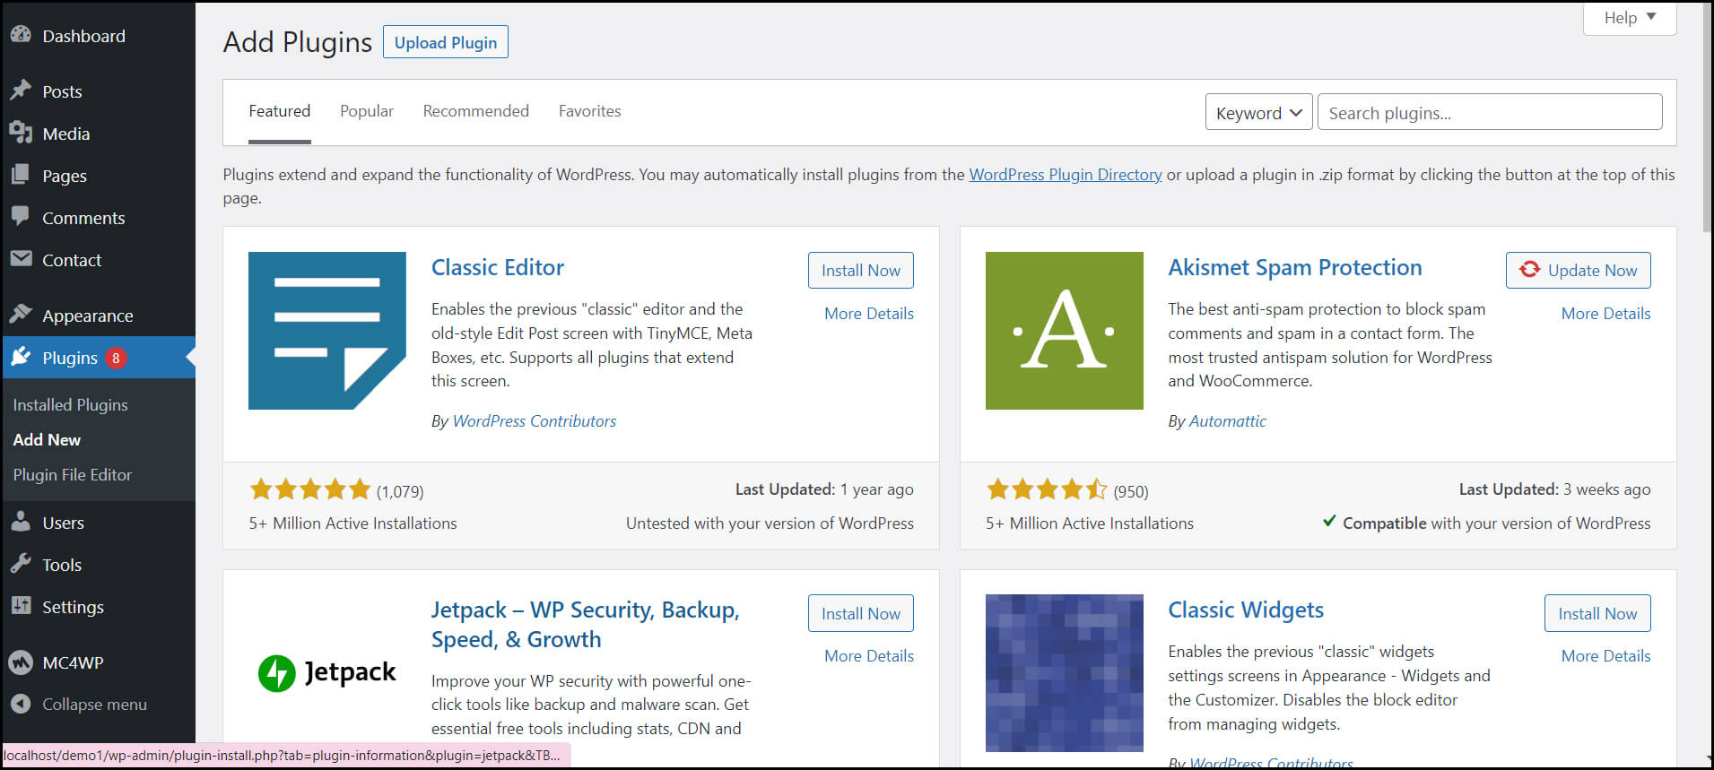Open More Details for Classic Editor

(869, 314)
